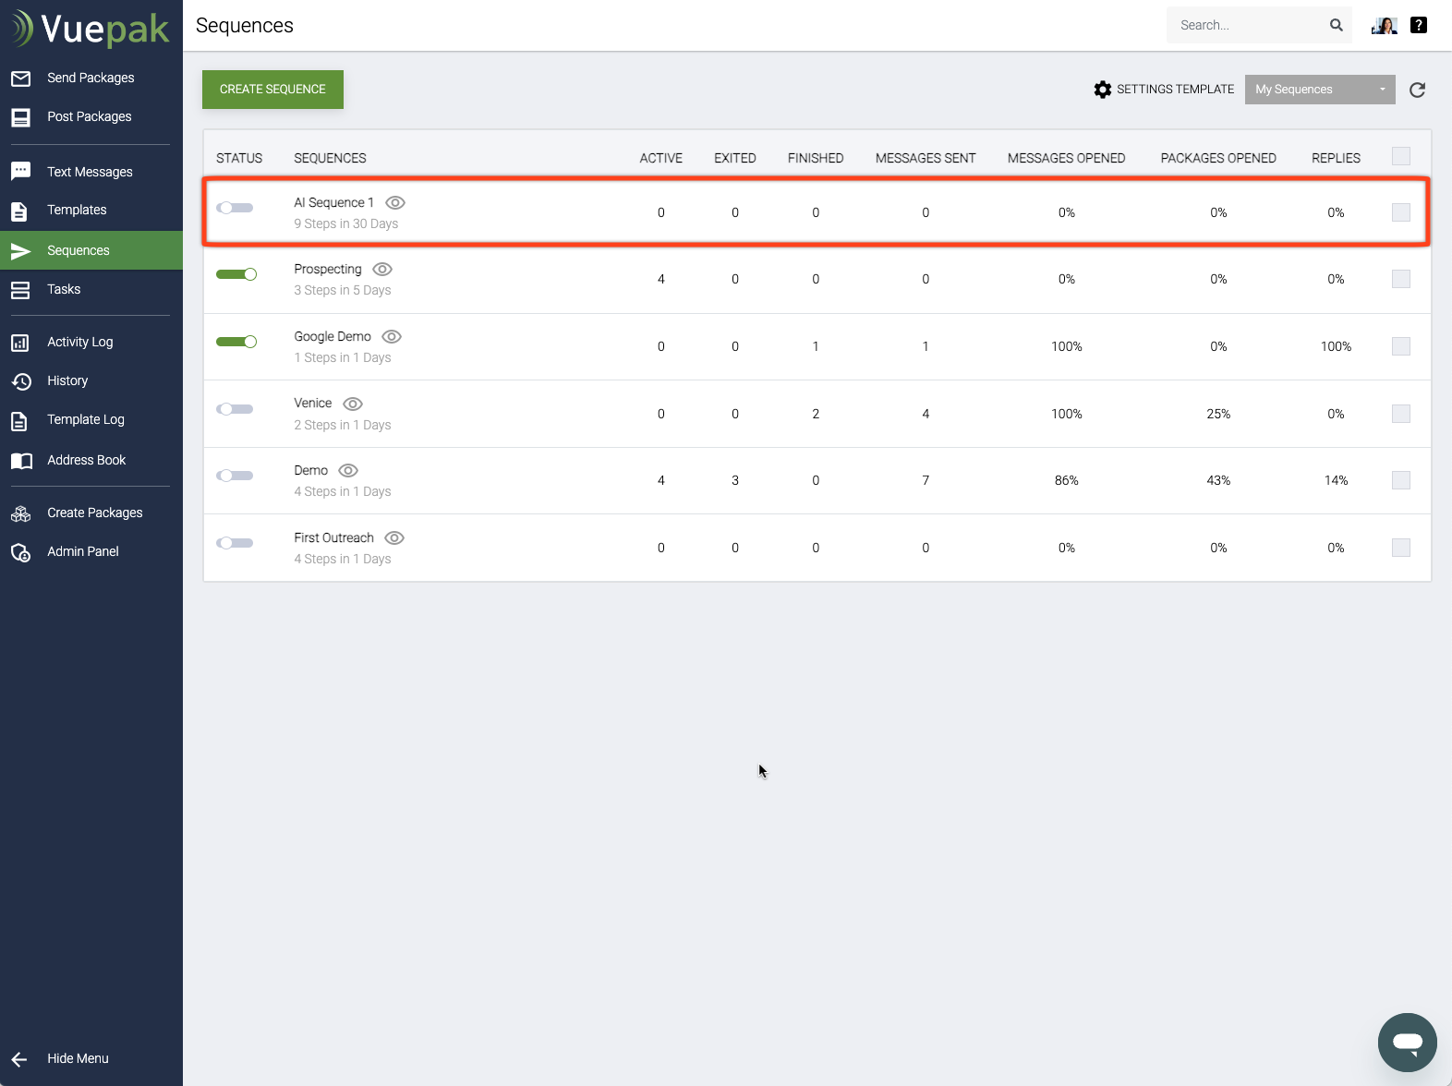Screen dimensions: 1452x1086
Task: Check the Demo sequence row checkbox
Action: (x=1400, y=480)
